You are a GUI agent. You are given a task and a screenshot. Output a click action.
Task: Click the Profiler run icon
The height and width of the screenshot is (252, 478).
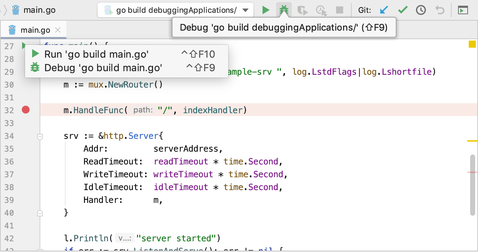click(321, 10)
